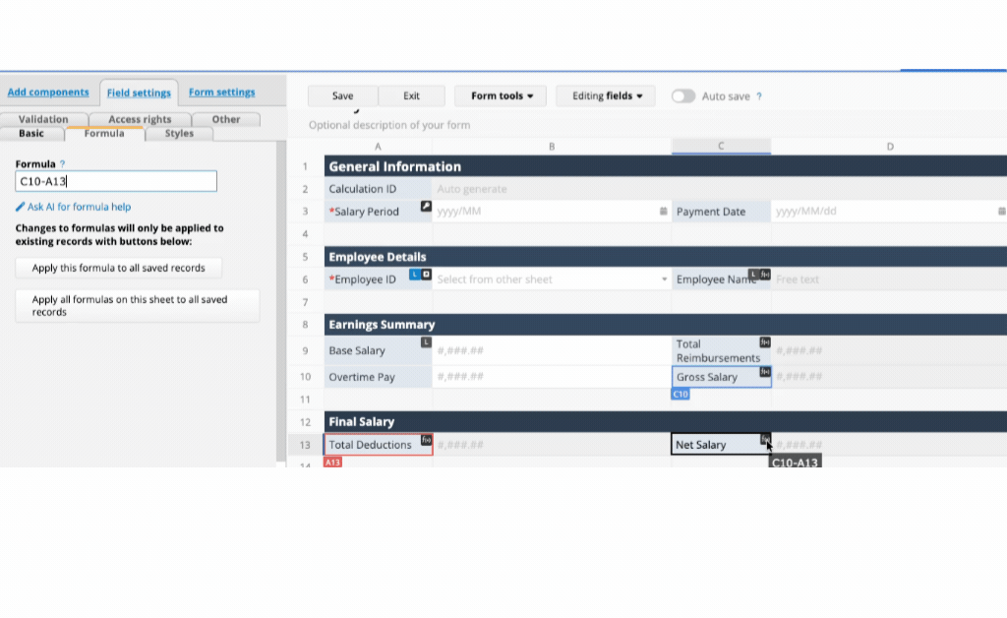1007x618 pixels.
Task: Open the Form settings tab
Action: 221,92
